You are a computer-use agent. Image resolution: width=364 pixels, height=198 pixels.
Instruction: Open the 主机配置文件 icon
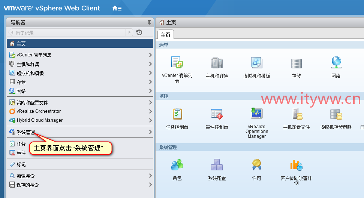coord(297,114)
